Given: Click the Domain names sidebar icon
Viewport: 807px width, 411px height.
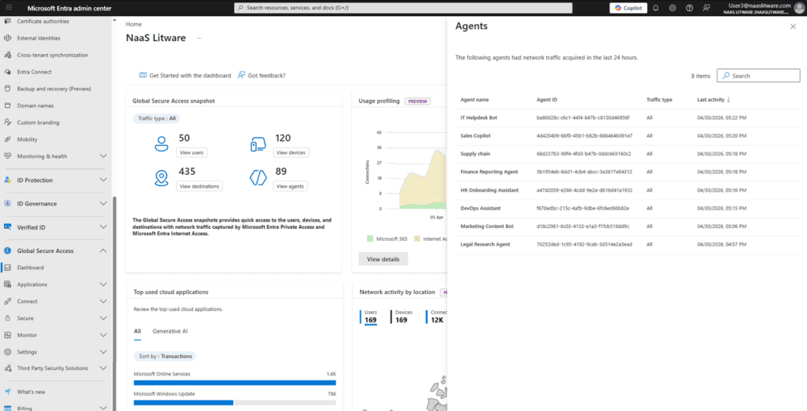Looking at the screenshot, I should [x=7, y=106].
